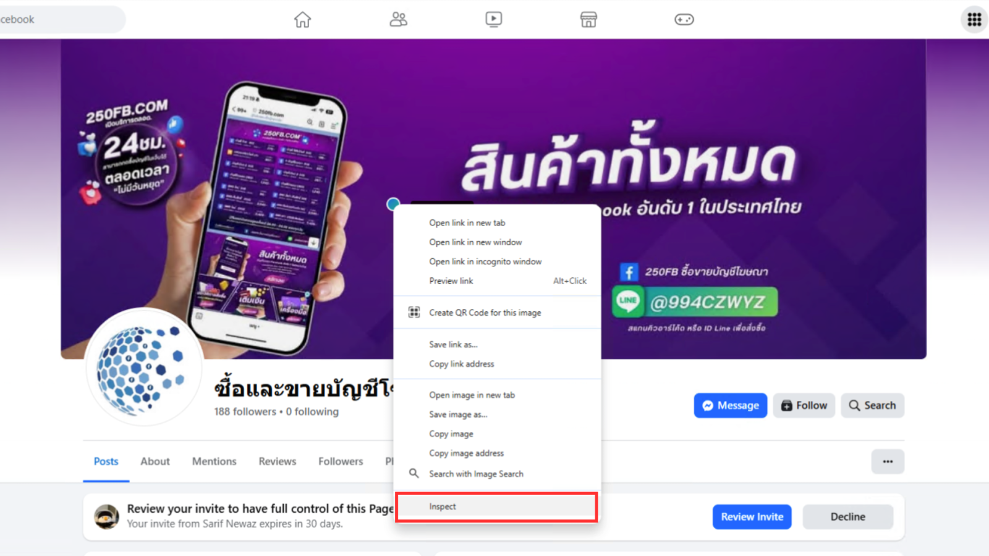Open the nine-dot apps menu grid
This screenshot has width=989, height=556.
pos(974,20)
